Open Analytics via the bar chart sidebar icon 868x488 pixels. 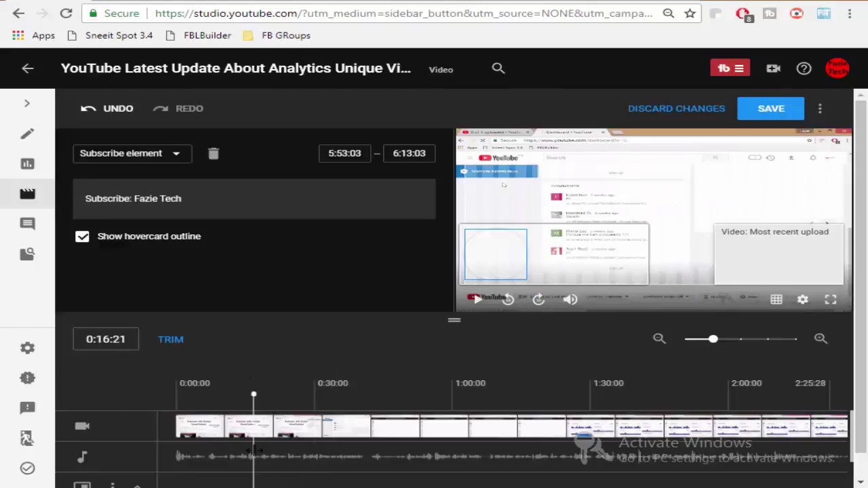click(x=27, y=163)
